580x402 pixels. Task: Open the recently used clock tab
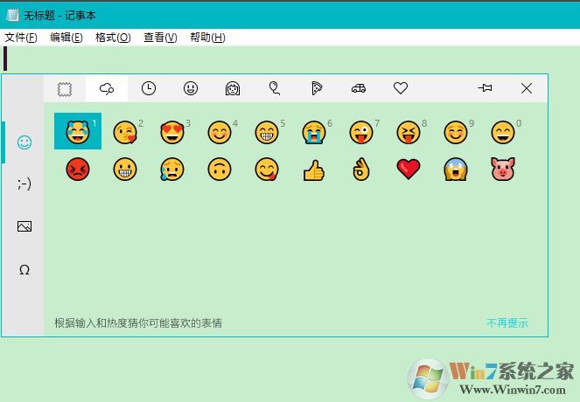coord(149,88)
